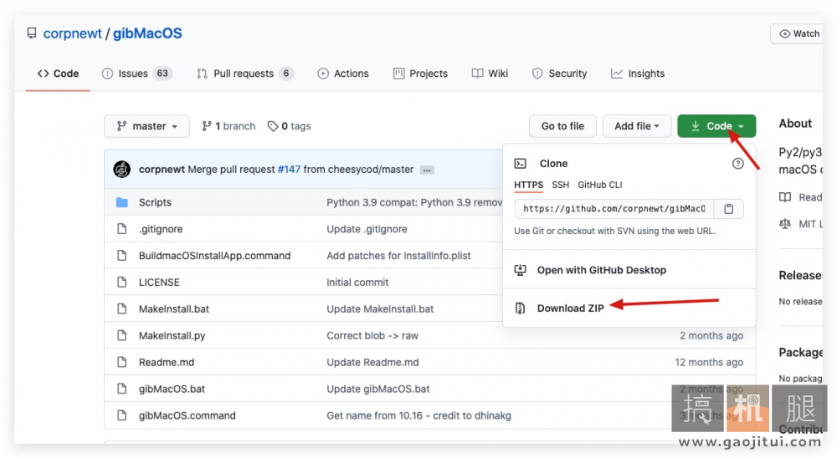Screen dimensions: 837x458
Task: Click the Python 3.9 compat commit message
Action: click(x=414, y=202)
